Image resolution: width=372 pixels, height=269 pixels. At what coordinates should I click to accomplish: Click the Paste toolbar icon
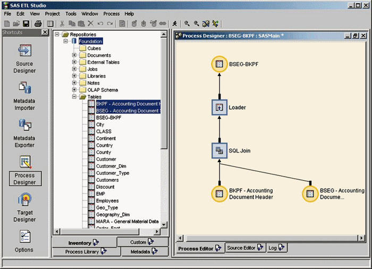click(x=81, y=23)
